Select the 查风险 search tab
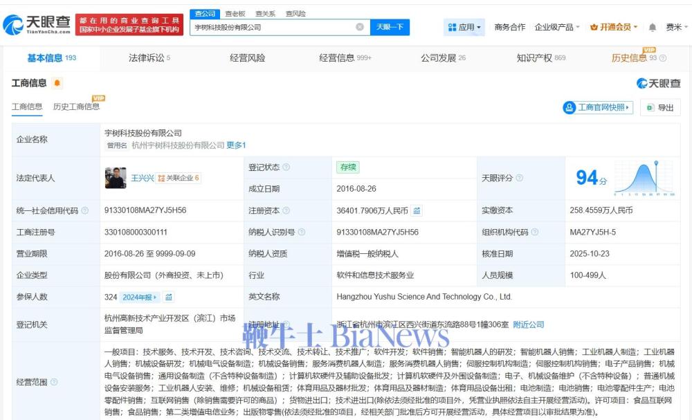 (295, 14)
